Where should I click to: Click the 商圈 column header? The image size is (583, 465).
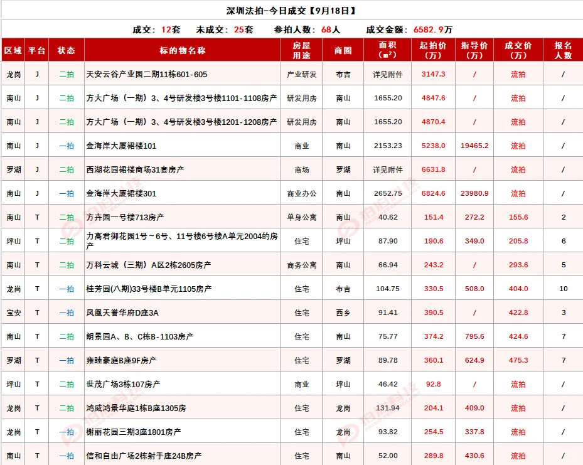[343, 50]
